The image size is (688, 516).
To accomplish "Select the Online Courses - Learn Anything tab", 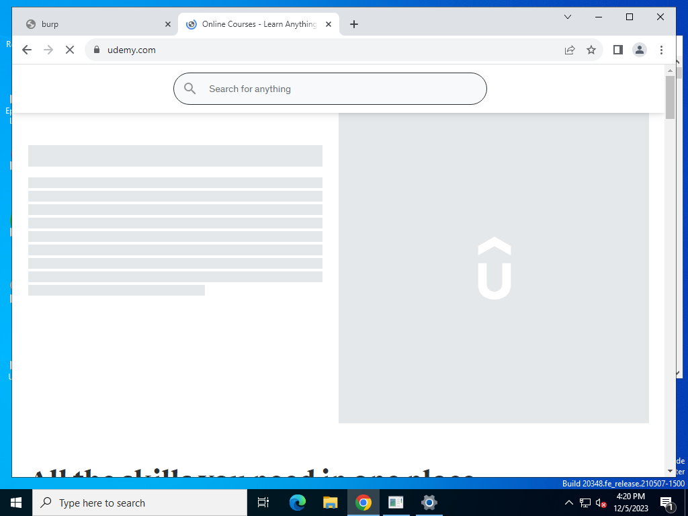I will coord(259,24).
